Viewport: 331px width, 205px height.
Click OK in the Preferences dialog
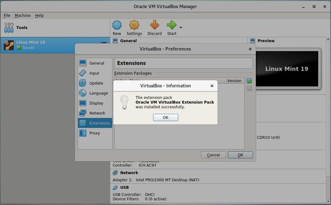point(240,155)
